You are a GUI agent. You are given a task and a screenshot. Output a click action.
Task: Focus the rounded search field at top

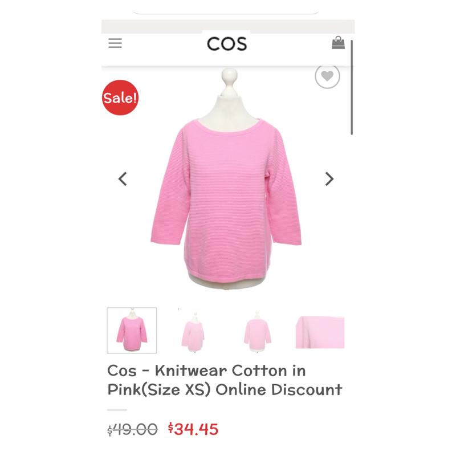[x=226, y=9]
